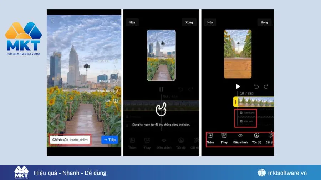Image resolution: width=321 pixels, height=180 pixels.
Task: Tap redo next to the play button
Action: [266, 86]
